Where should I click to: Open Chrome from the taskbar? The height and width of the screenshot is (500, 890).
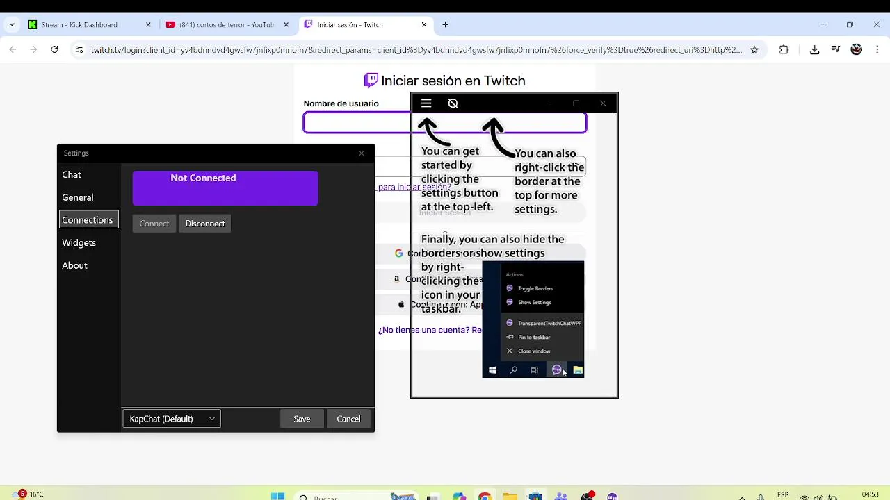(x=485, y=496)
